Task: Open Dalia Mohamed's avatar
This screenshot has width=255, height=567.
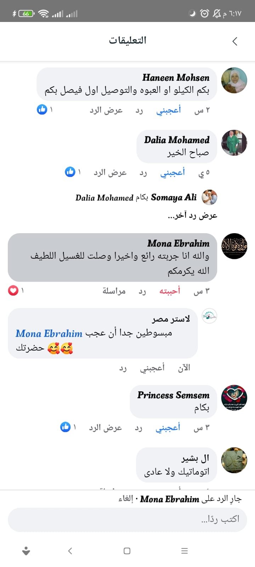Action: point(234,142)
